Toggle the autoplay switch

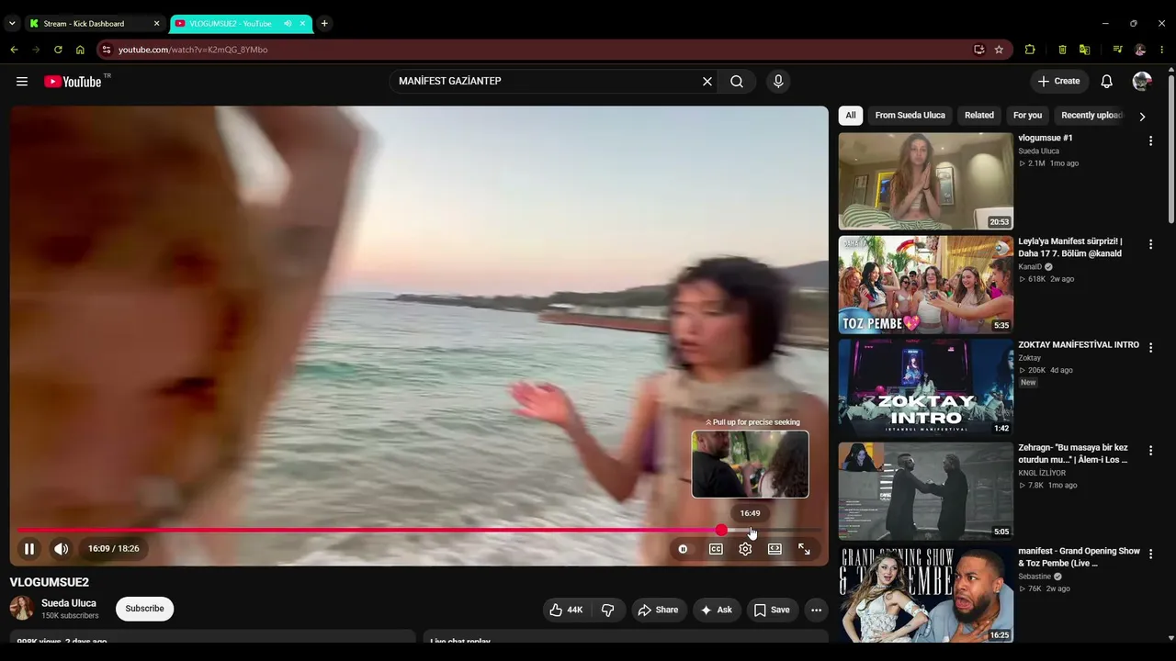[683, 549]
